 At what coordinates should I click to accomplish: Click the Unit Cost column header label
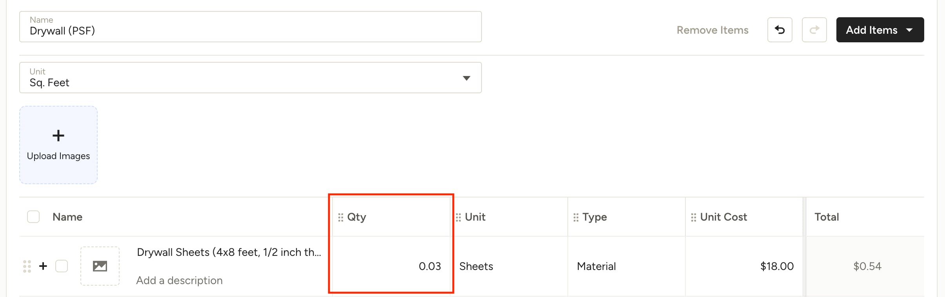723,217
